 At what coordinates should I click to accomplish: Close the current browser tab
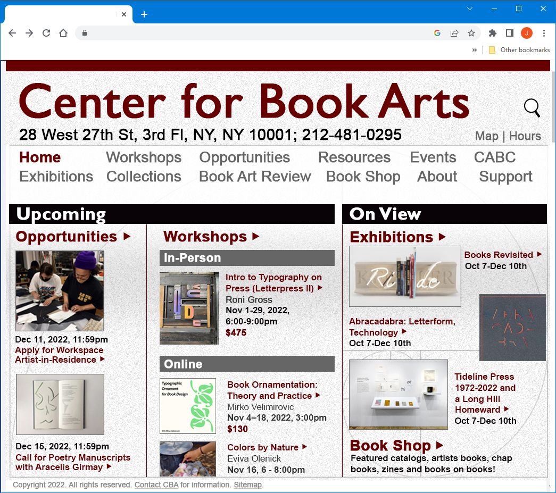124,14
